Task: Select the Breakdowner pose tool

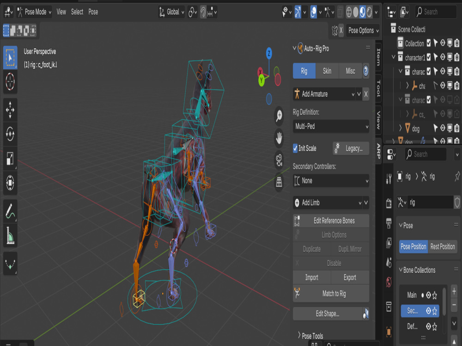Action: coord(10,263)
